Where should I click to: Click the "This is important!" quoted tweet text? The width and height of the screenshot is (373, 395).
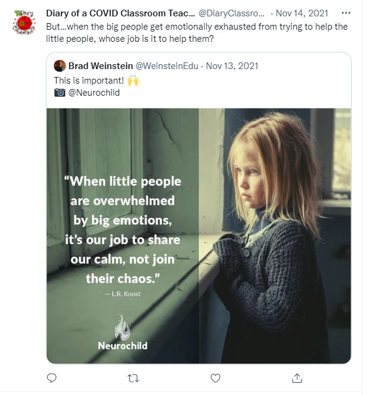click(x=88, y=79)
